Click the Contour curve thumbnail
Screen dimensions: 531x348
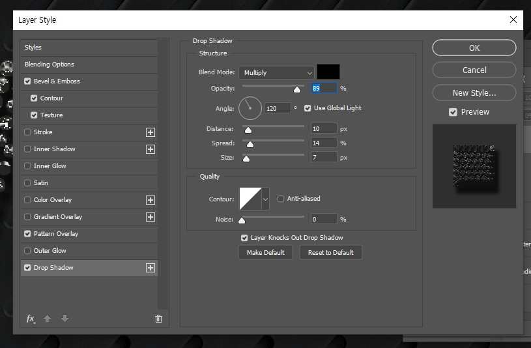click(250, 199)
